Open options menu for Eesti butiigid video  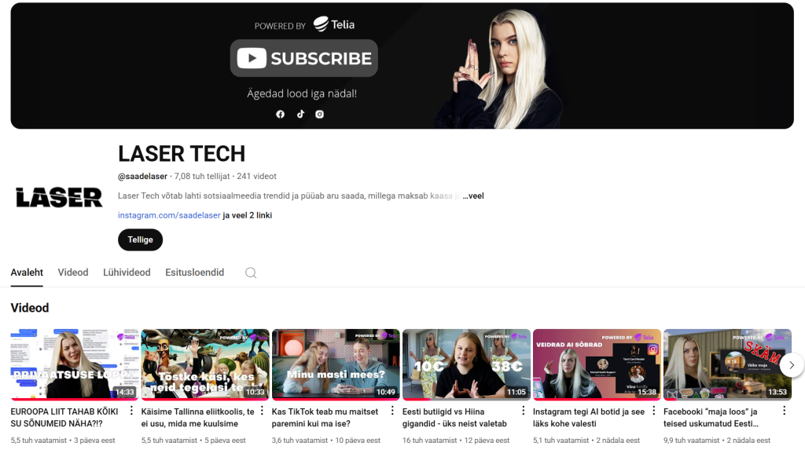click(x=523, y=412)
